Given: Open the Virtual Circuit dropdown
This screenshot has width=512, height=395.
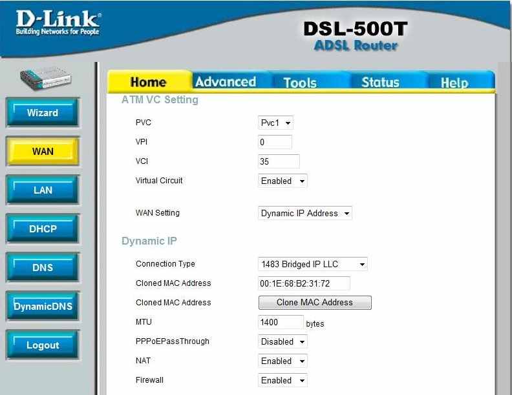Looking at the screenshot, I should tap(283, 181).
